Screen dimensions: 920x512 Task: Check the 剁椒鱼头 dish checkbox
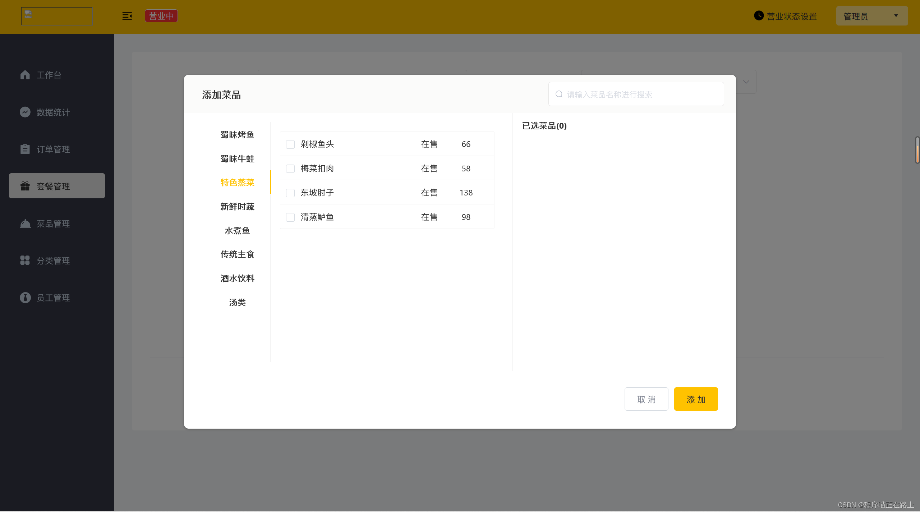point(290,144)
